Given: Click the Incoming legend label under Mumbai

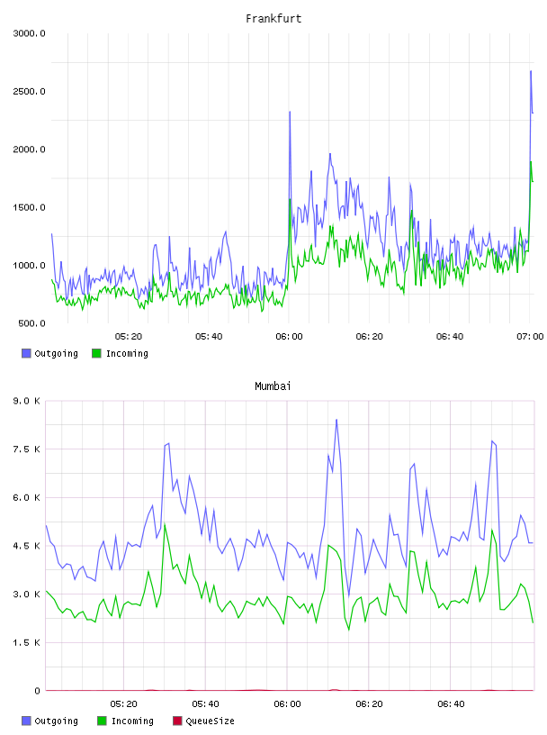Looking at the screenshot, I should pos(132,721).
